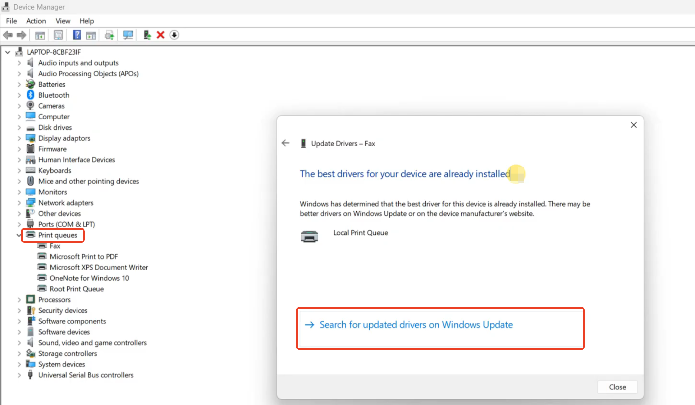This screenshot has width=695, height=405.
Task: Click the Disk drives icon
Action: click(x=31, y=128)
